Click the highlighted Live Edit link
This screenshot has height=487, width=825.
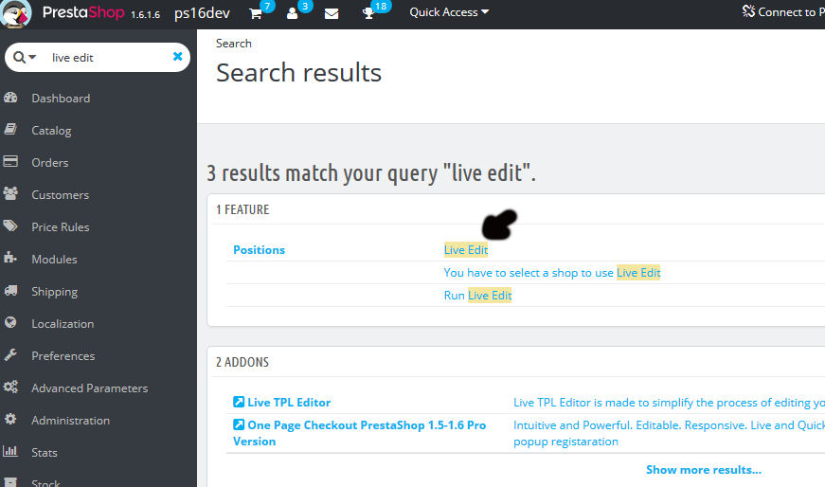(x=466, y=249)
